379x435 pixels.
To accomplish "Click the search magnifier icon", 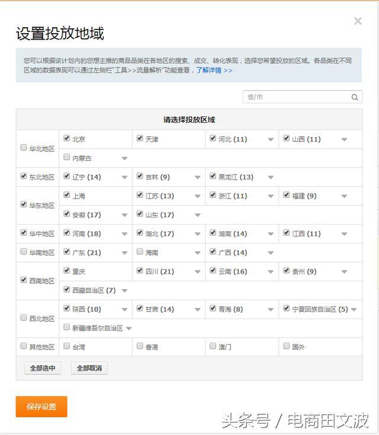I will click(355, 98).
